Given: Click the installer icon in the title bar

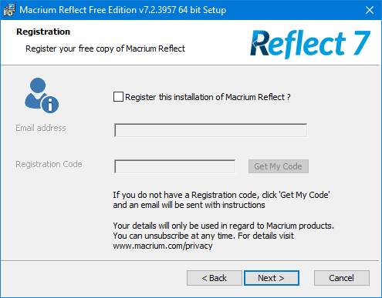Looking at the screenshot, I should tap(9, 10).
